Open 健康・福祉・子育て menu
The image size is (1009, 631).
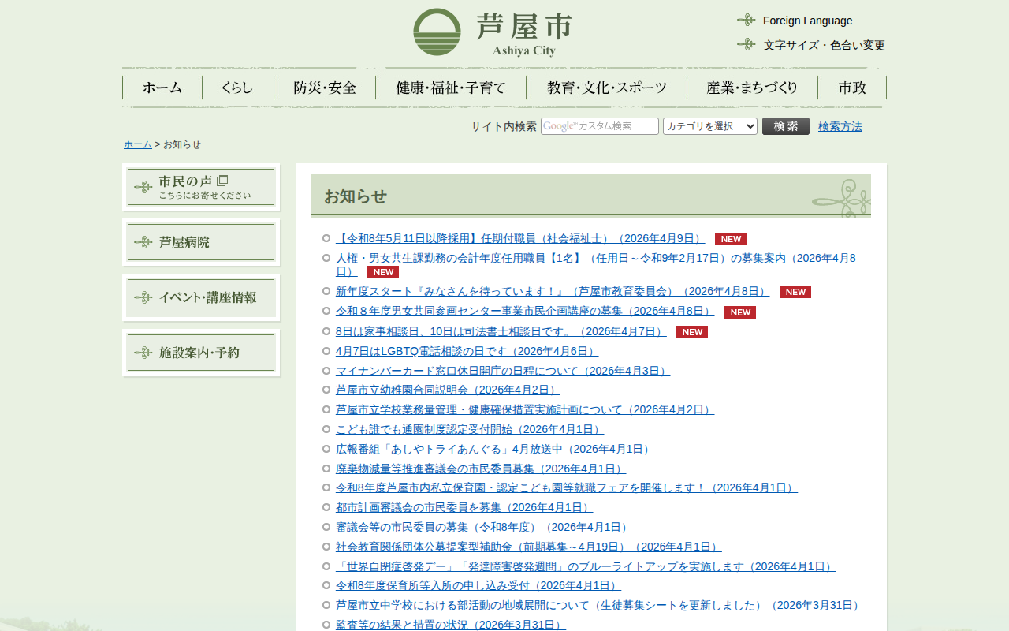pyautogui.click(x=451, y=88)
